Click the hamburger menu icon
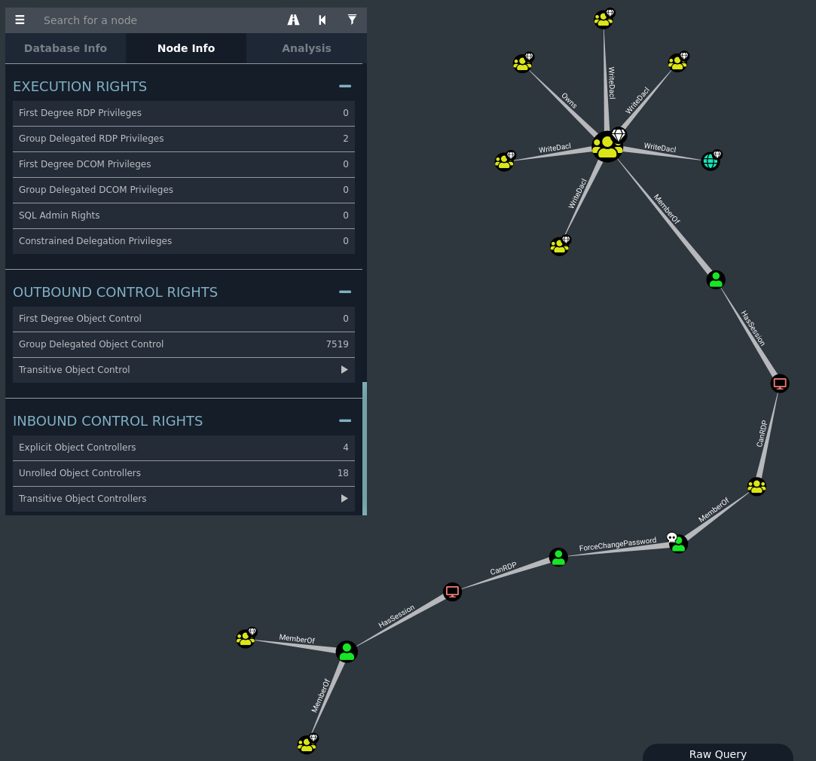The image size is (816, 761). [20, 20]
